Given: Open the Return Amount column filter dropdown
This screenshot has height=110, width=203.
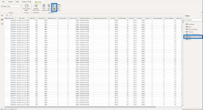Looking at the screenshot, I should point(175,18).
